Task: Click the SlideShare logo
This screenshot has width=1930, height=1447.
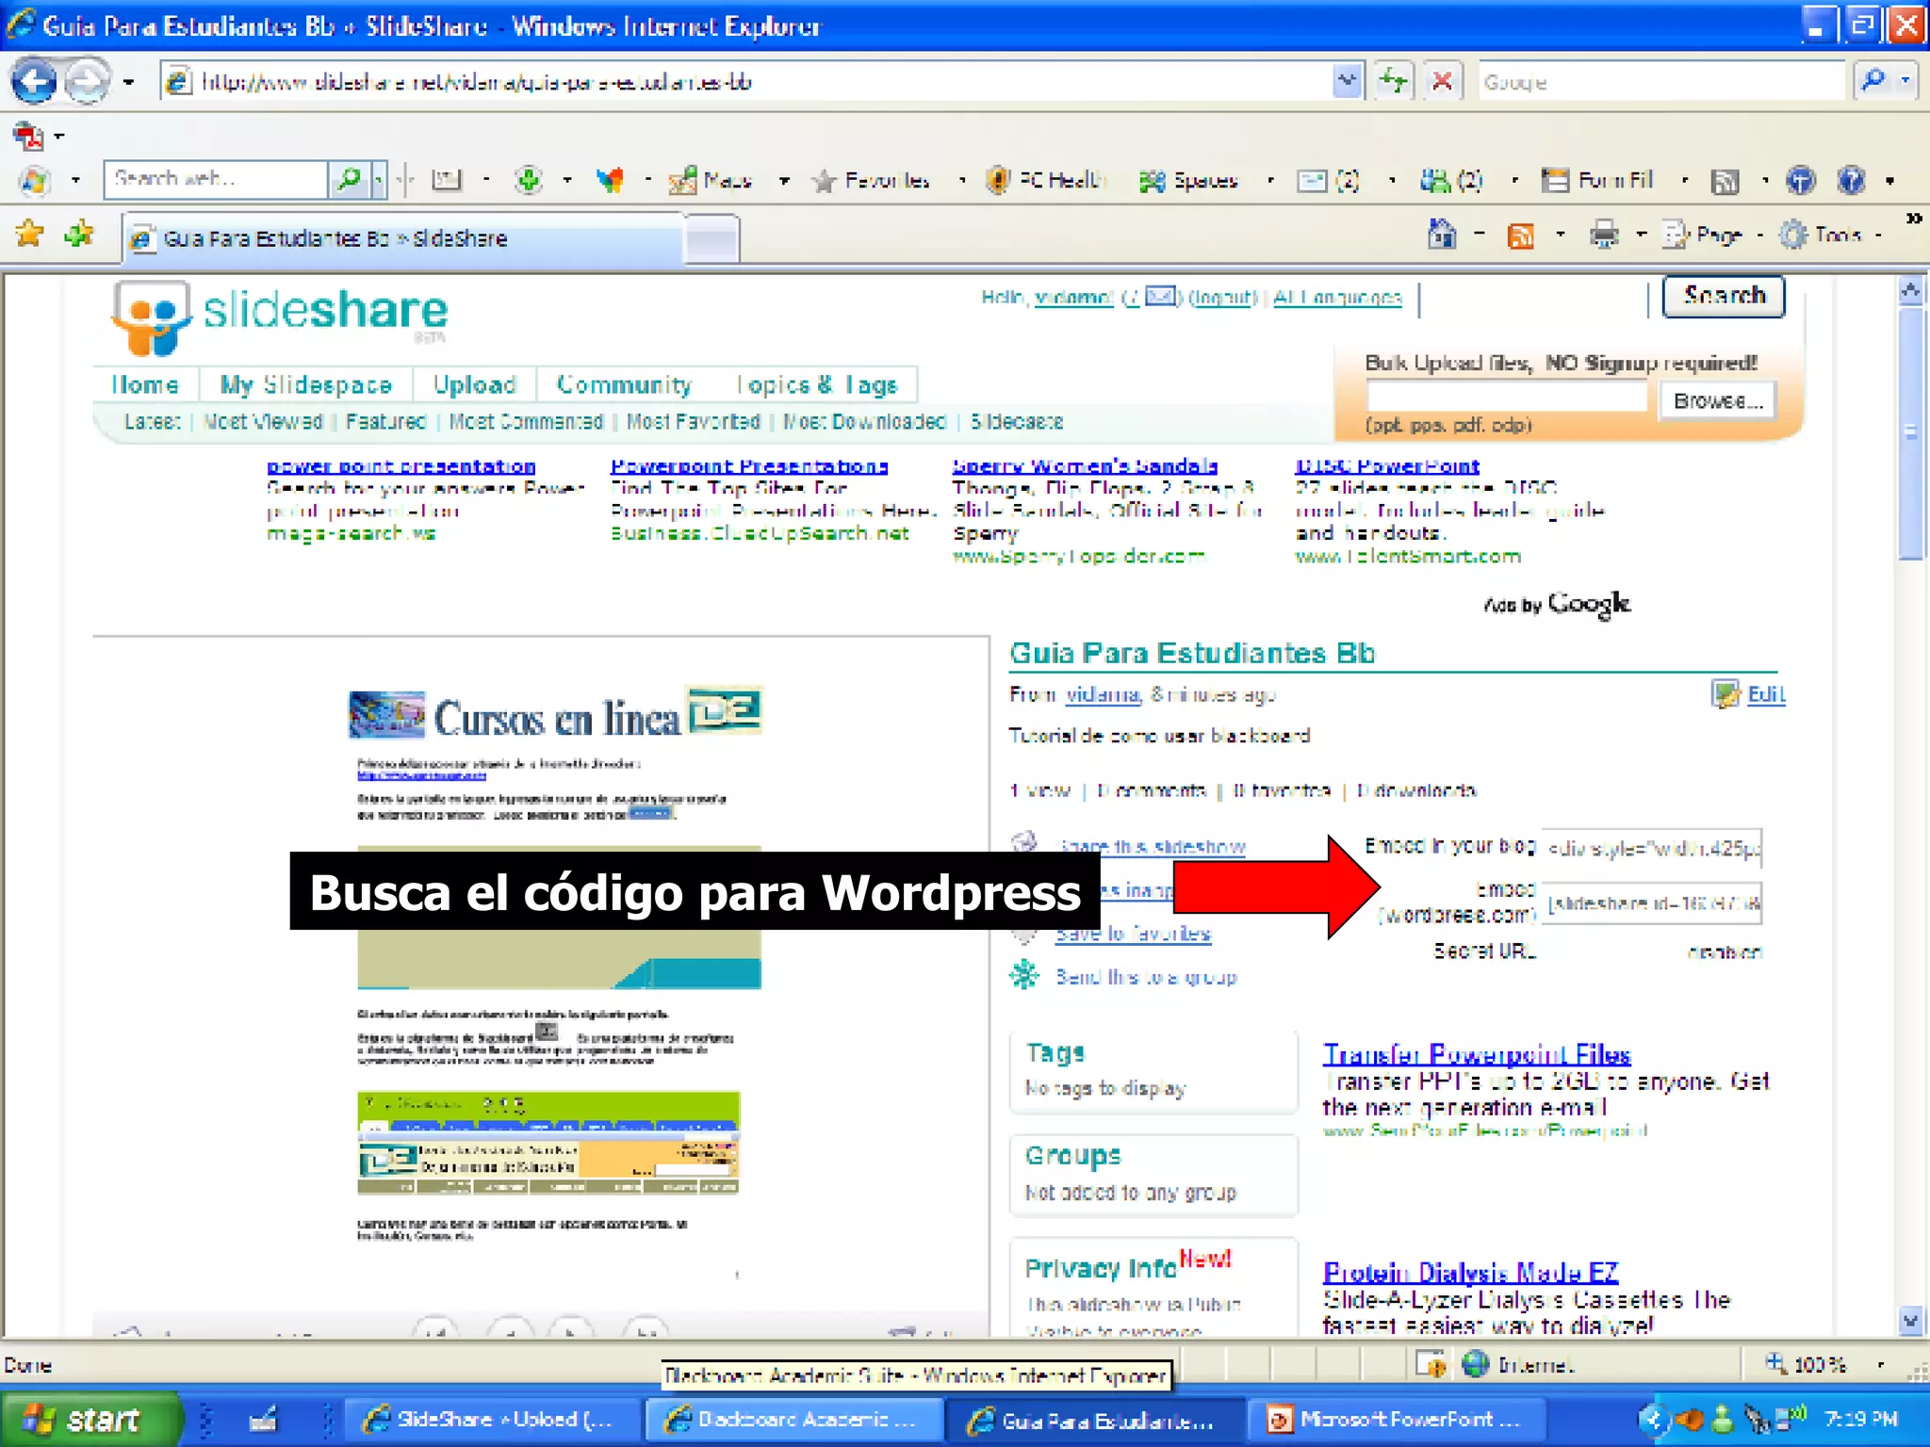Action: 279,317
